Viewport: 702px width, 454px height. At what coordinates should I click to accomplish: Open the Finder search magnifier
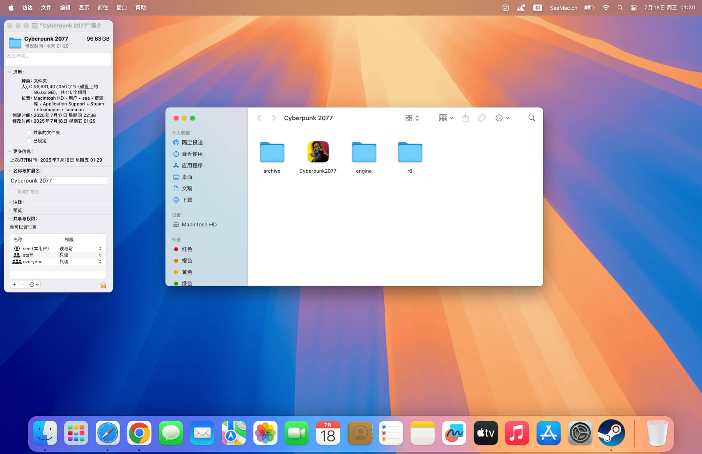531,118
